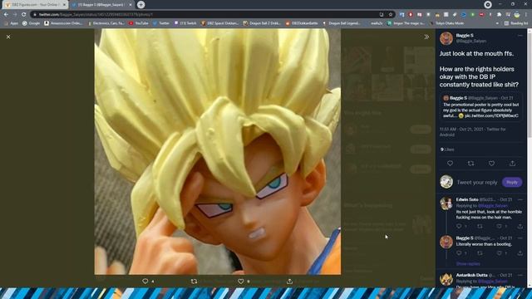Reply to the main tweet using comment icon
The width and height of the screenshot is (532, 299).
[x=450, y=164]
